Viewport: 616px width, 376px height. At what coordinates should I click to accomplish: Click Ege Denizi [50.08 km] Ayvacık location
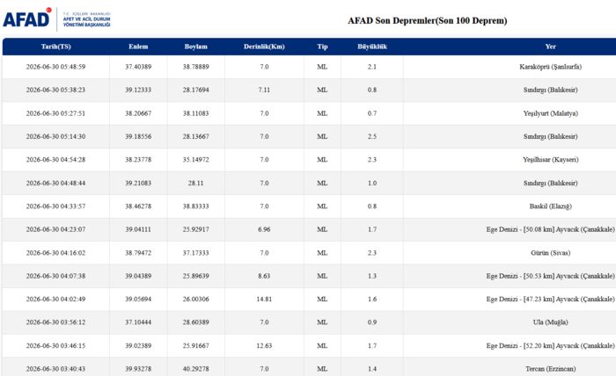(x=550, y=229)
